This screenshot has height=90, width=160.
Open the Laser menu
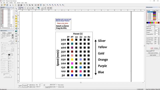tap(22, 3)
